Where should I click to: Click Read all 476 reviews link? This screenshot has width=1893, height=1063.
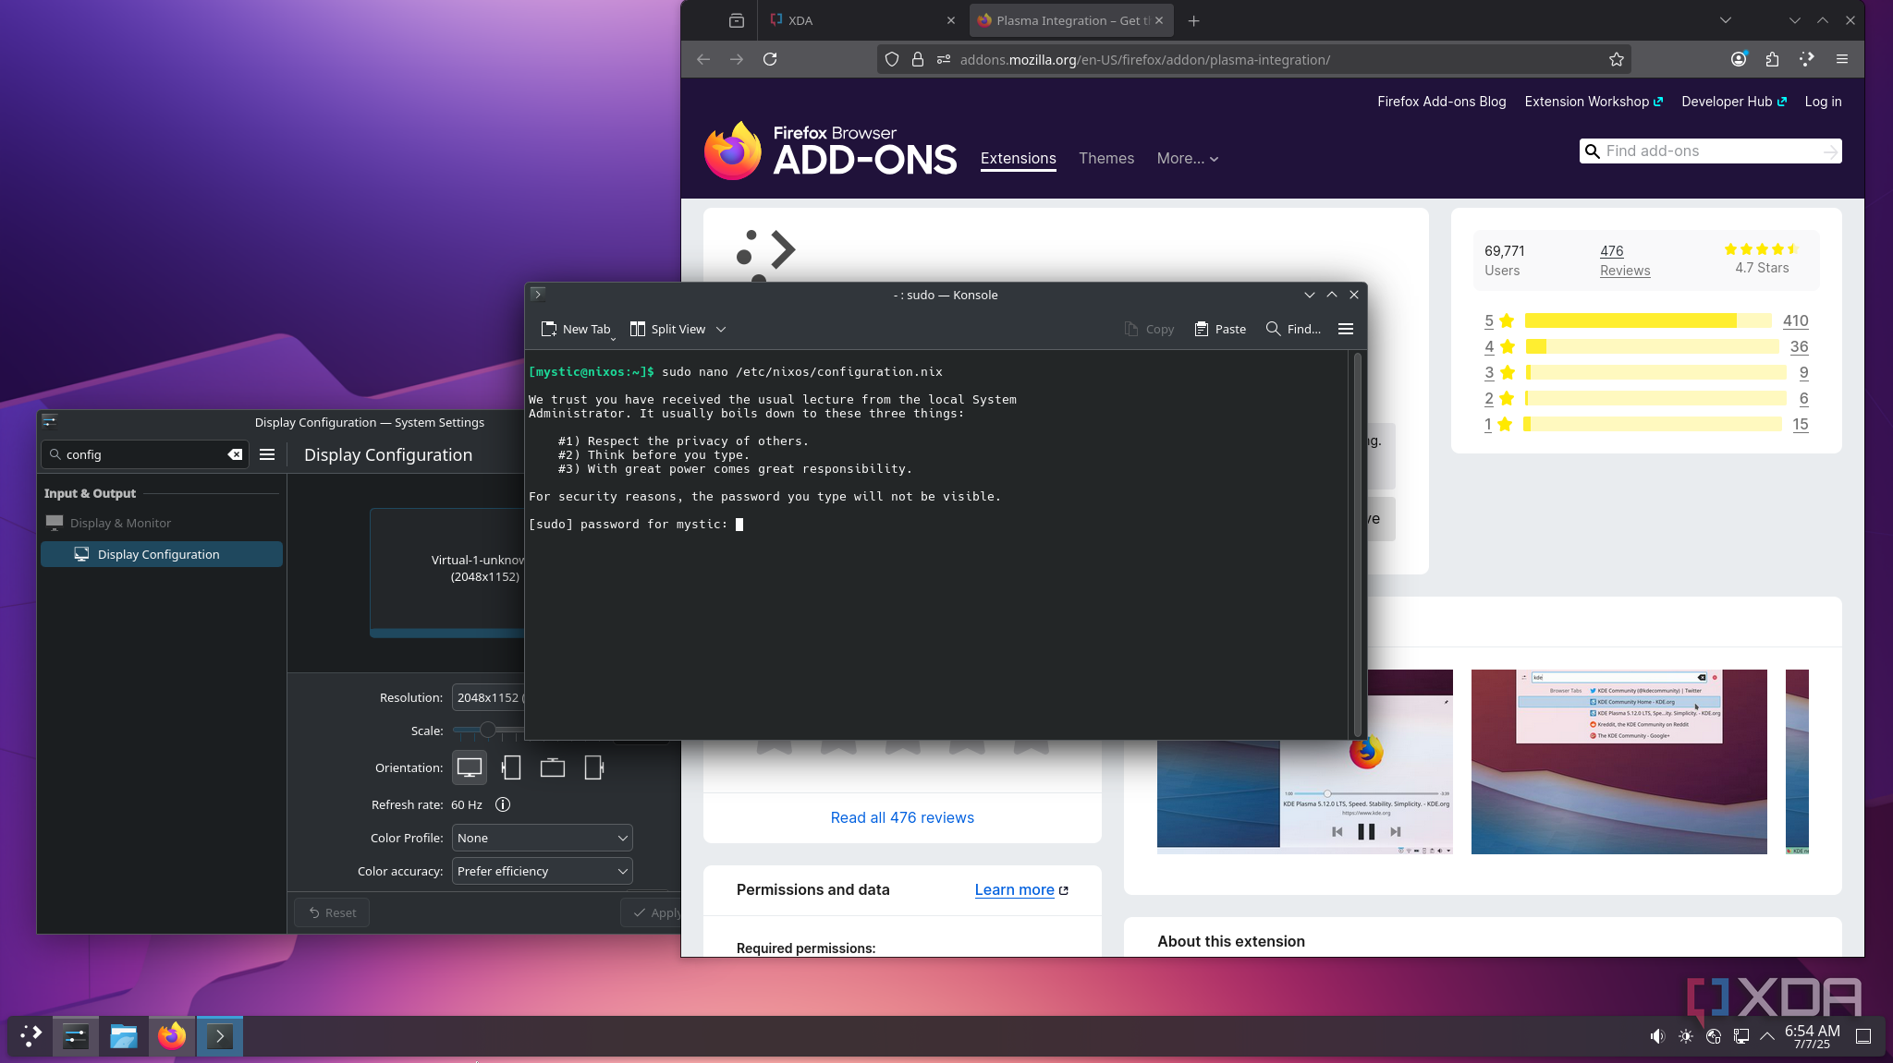(x=902, y=817)
